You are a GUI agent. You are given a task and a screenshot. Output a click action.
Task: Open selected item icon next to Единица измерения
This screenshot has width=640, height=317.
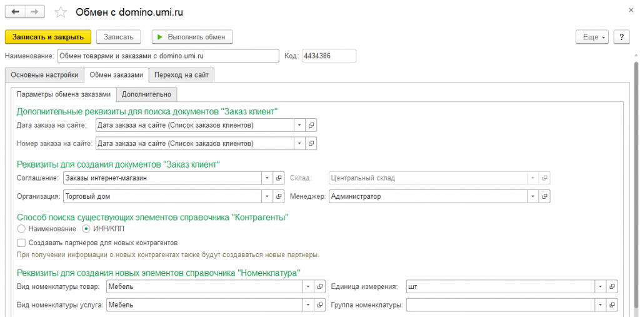point(611,286)
